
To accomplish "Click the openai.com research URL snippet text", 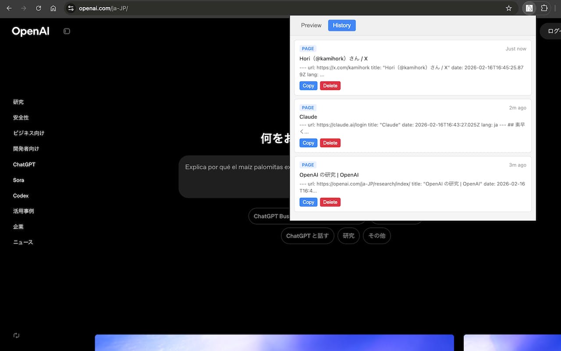I will click(412, 187).
